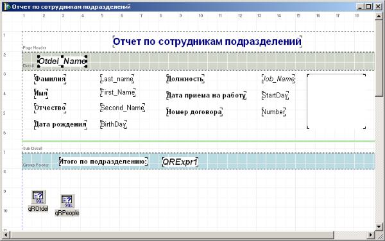Viewport: 385px width, 241px height.
Task: Select the Фамилия label
Action: [50, 79]
